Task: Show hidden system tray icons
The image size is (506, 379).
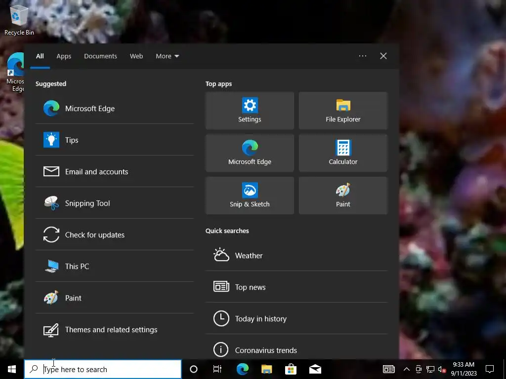Action: point(407,369)
